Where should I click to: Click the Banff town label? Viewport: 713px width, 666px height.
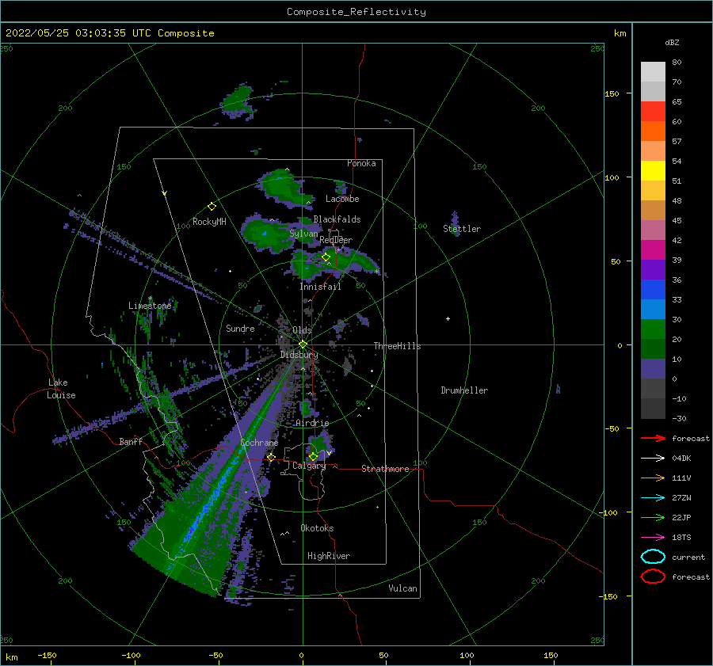(131, 441)
